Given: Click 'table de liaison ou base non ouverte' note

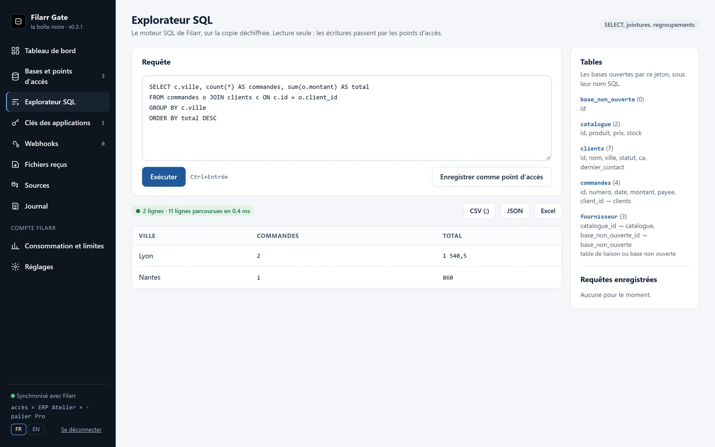Looking at the screenshot, I should click(628, 254).
